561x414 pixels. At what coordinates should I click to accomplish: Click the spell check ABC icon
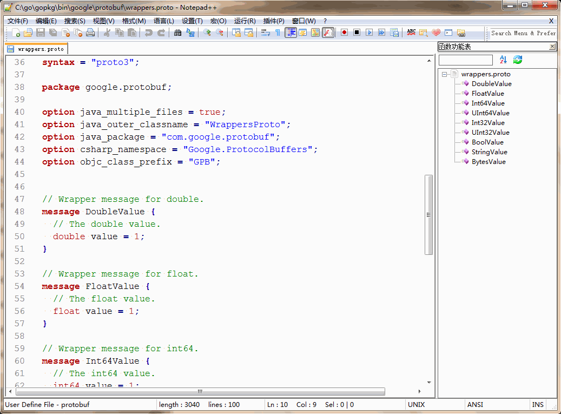coord(411,32)
